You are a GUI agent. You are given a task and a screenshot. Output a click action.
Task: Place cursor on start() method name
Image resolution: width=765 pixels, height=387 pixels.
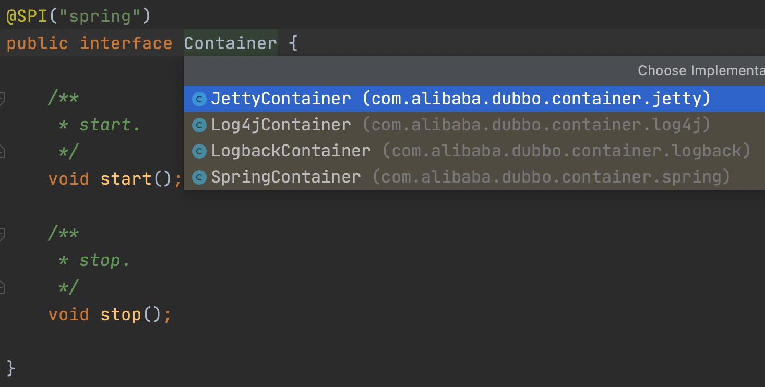click(126, 179)
